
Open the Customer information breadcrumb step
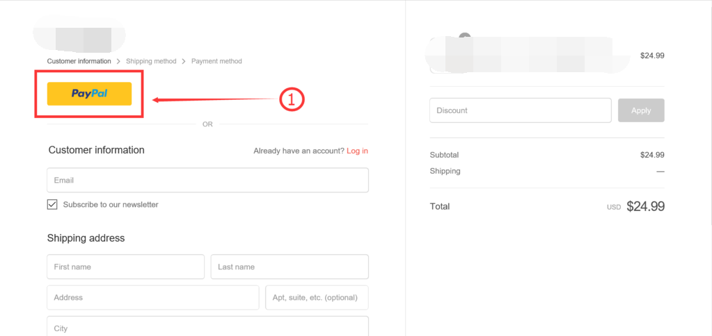[79, 61]
